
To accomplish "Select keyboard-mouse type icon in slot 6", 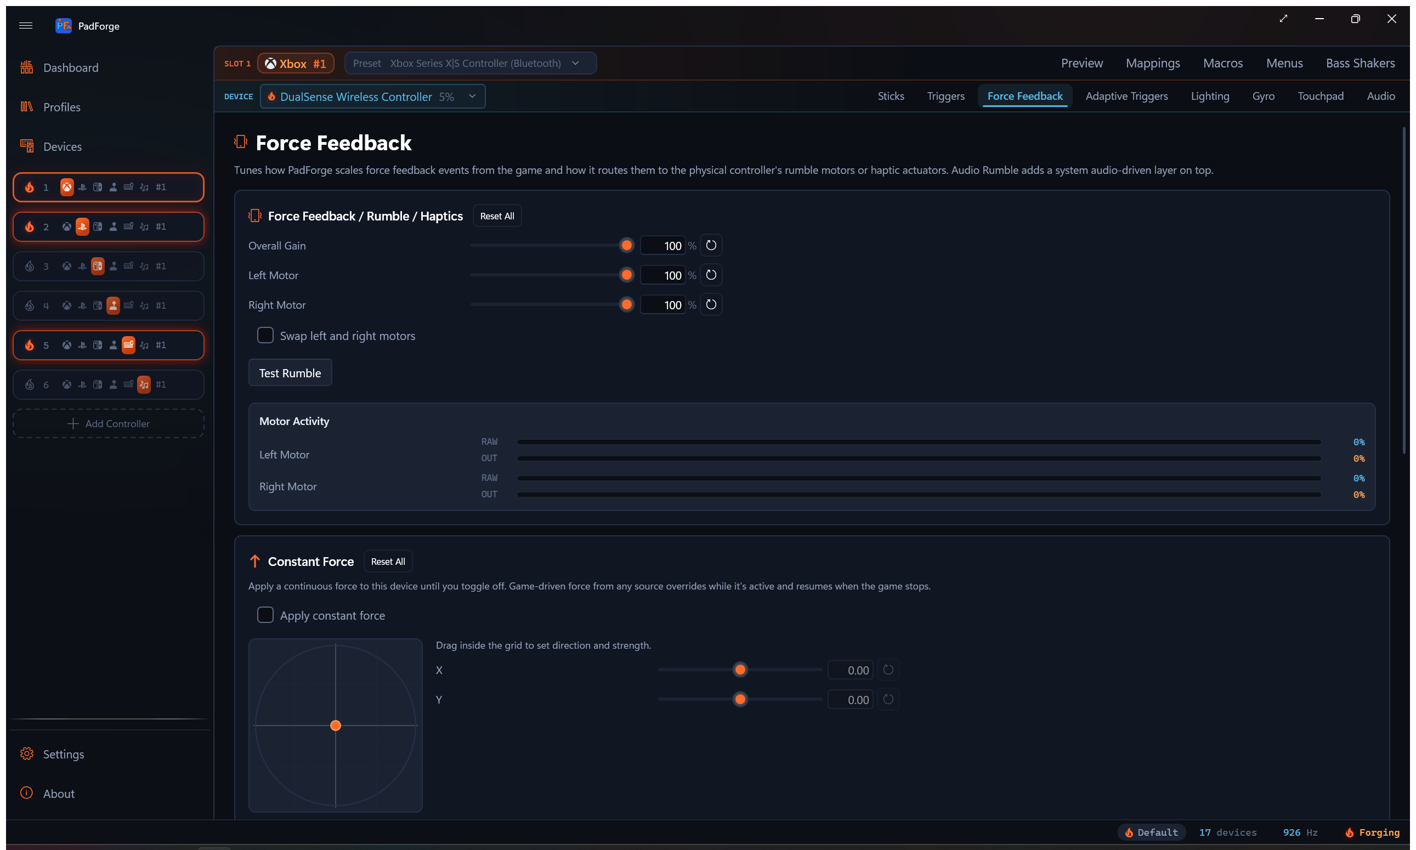I will point(129,385).
